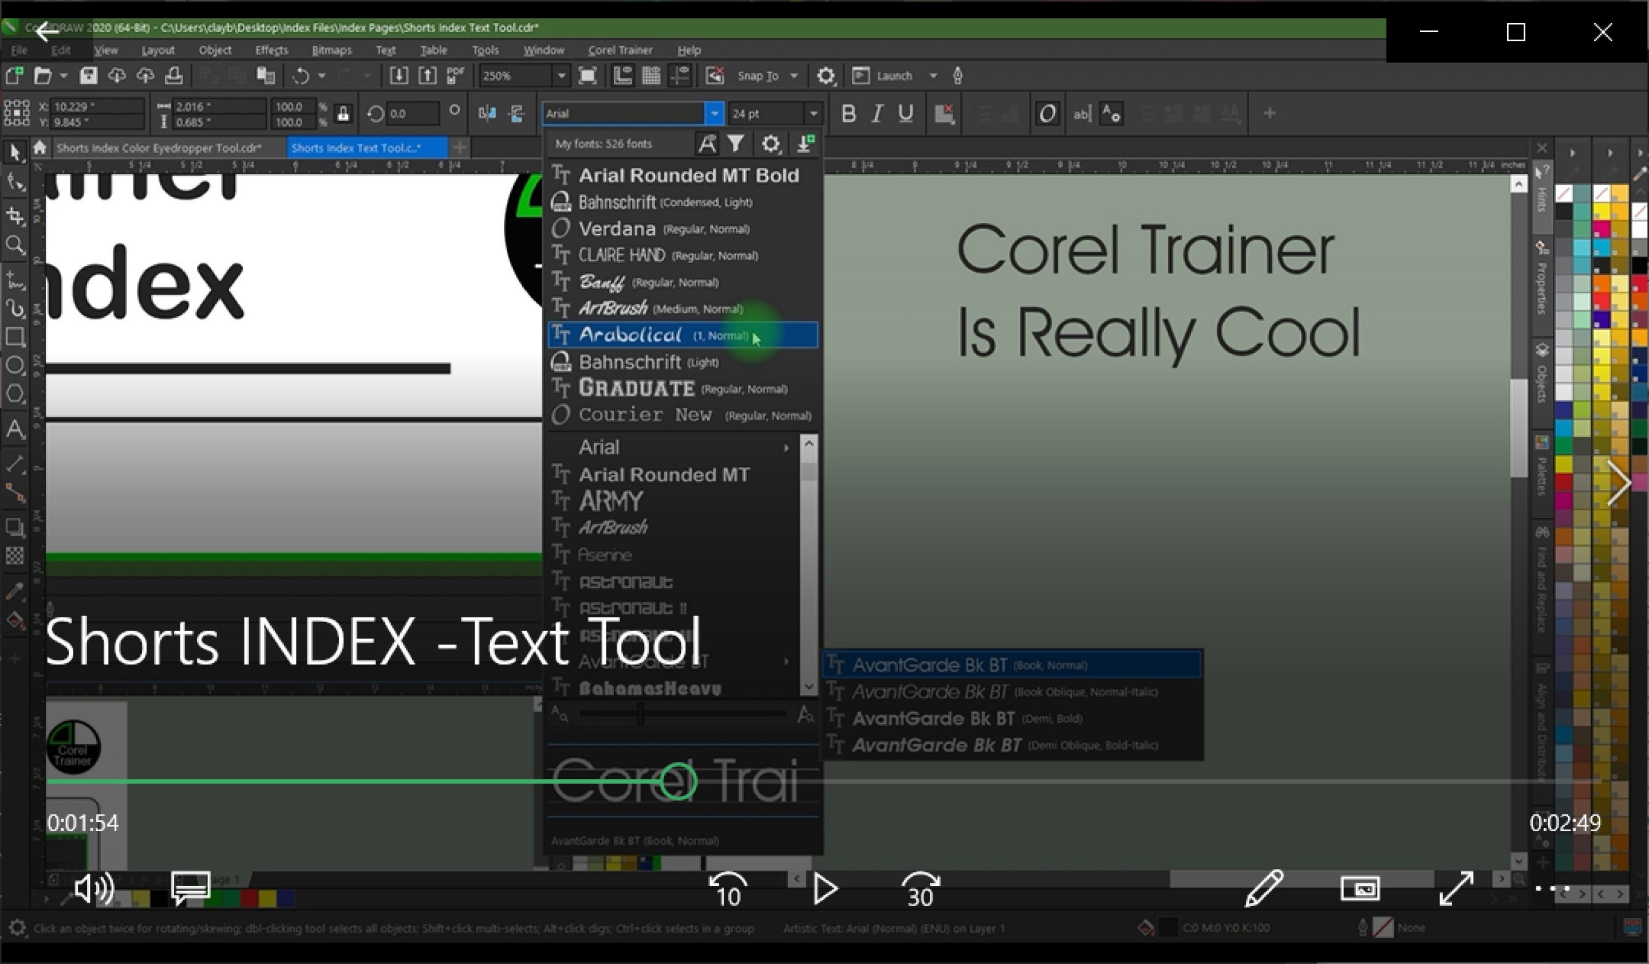Click the Save icon in toolbar
Image resolution: width=1649 pixels, height=964 pixels.
click(x=88, y=76)
